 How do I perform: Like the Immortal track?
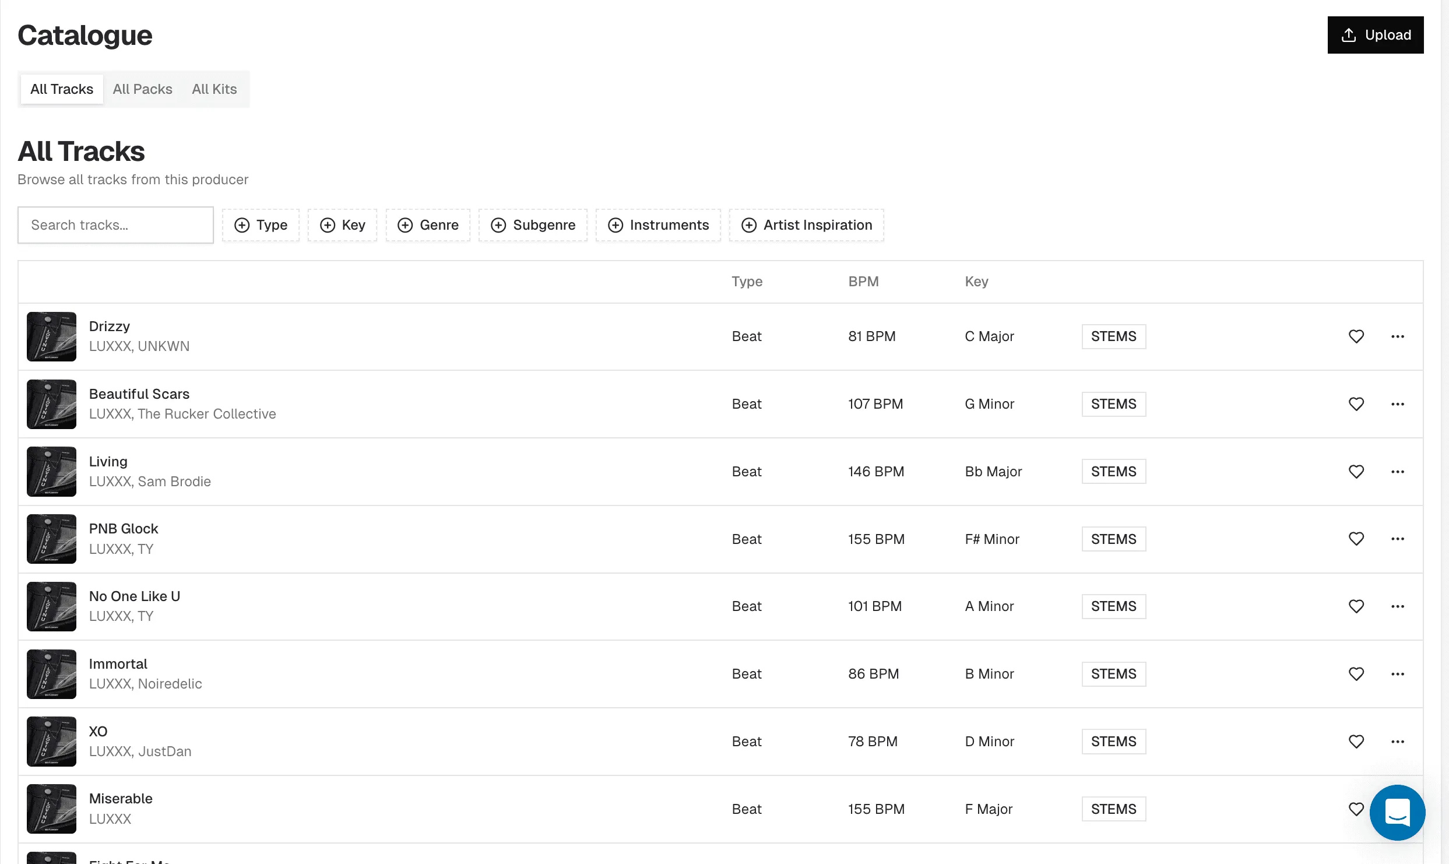pos(1356,674)
